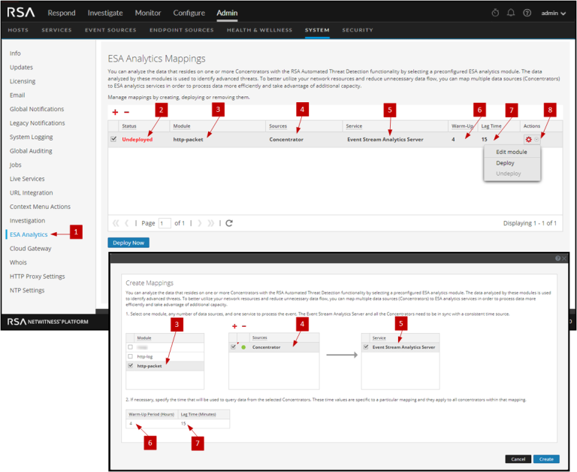Go to last page arrow
The height and width of the screenshot is (472, 577).
[x=211, y=223]
